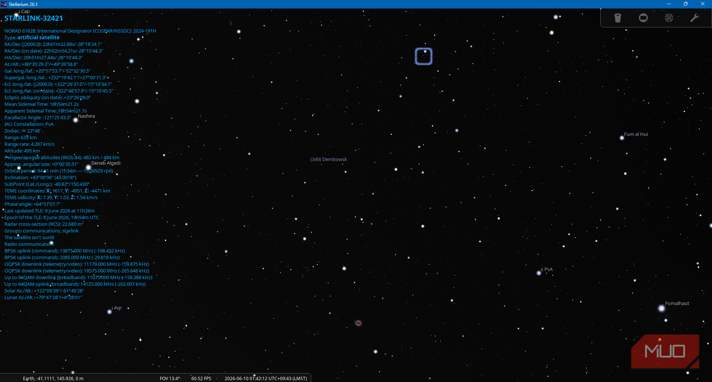The height and width of the screenshot is (382, 712).
Task: Select the star Fomalhaut
Action: [662, 308]
